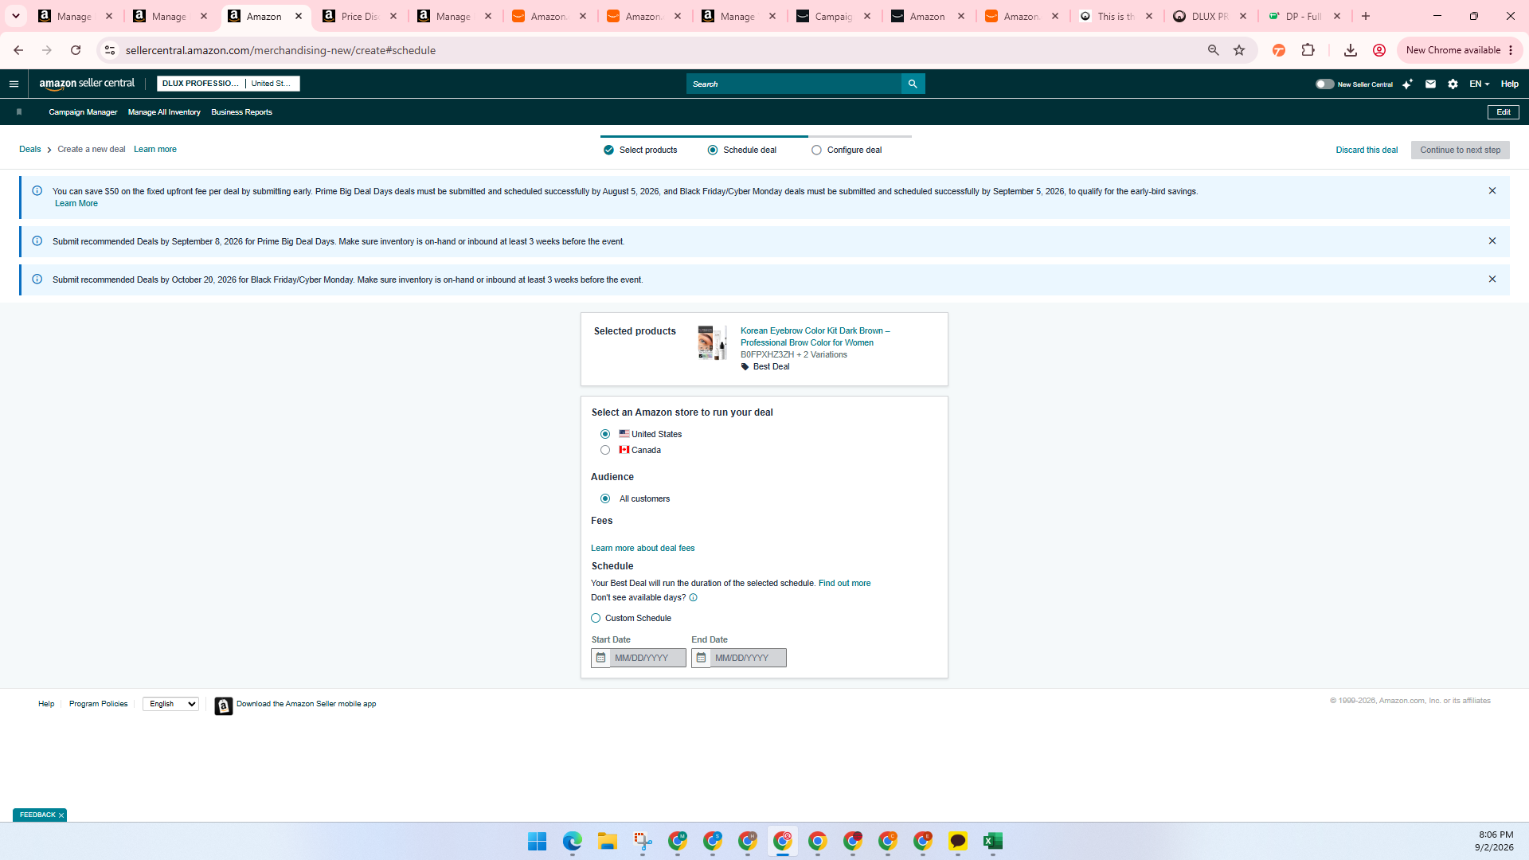Screen dimensions: 1529x860
Task: Open the Chrome three-dot menu
Action: click(x=1511, y=50)
